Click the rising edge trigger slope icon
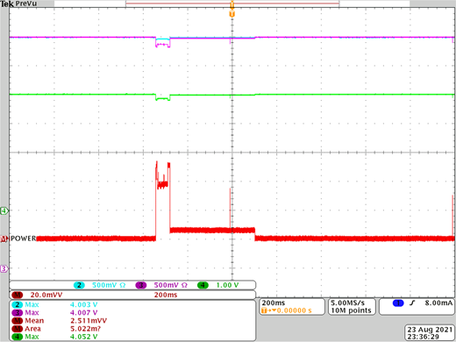 point(412,303)
